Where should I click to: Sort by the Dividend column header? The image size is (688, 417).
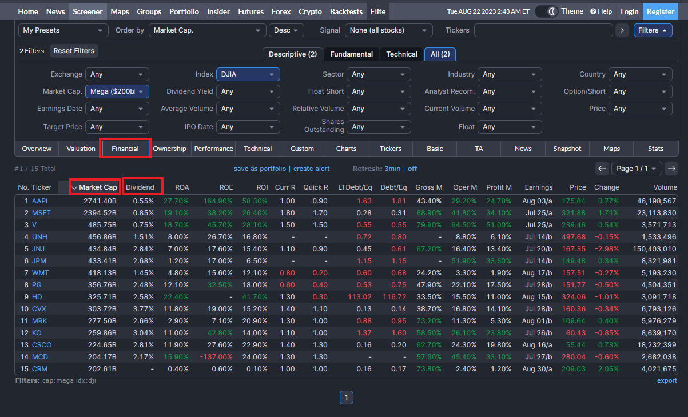click(140, 187)
